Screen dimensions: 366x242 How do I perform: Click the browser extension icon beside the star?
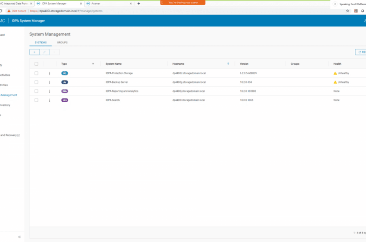pos(356,11)
